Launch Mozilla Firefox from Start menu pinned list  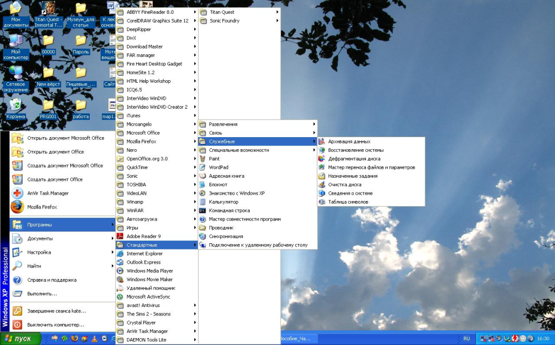click(62, 207)
